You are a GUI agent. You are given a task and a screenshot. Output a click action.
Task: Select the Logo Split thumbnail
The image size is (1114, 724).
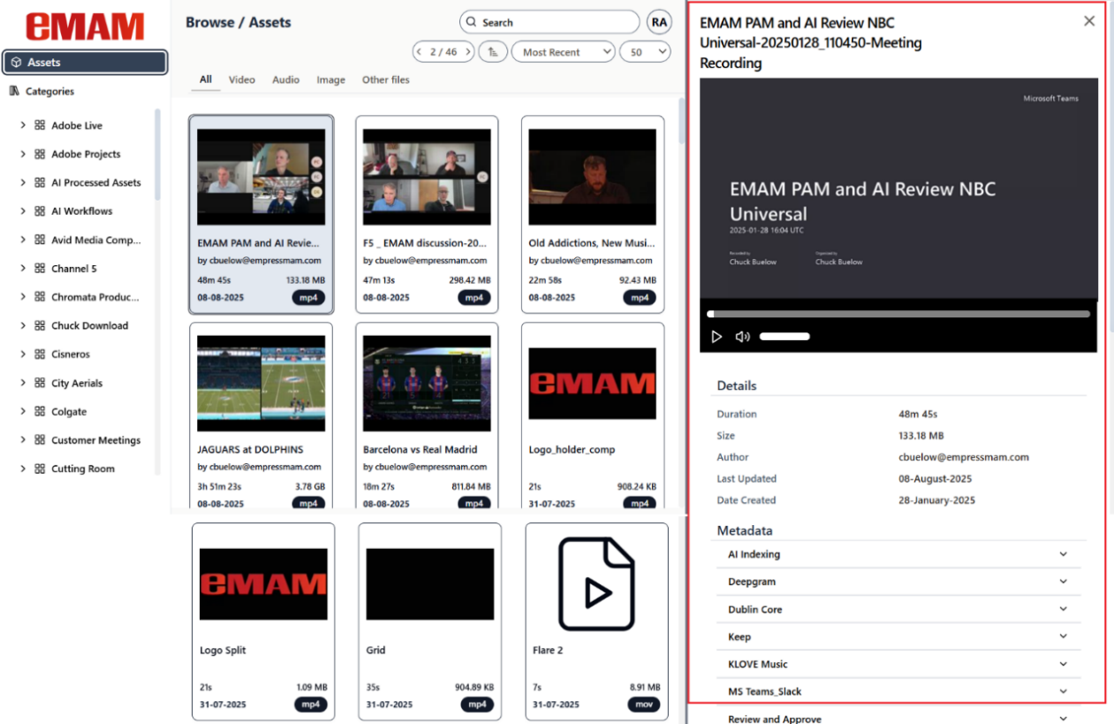[x=263, y=583]
